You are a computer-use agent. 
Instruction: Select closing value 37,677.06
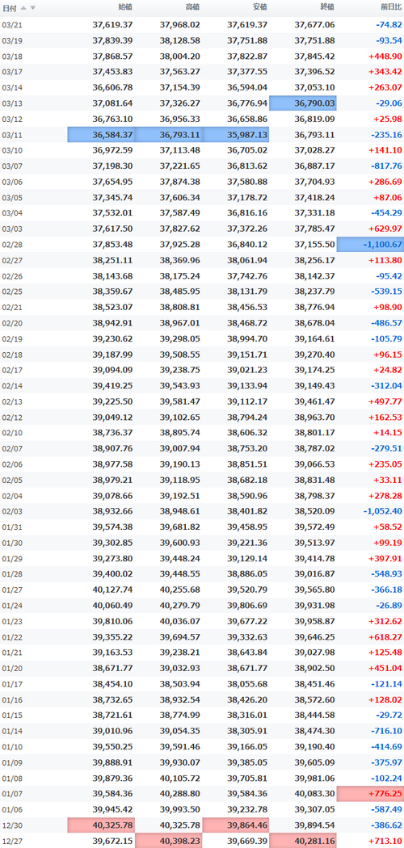(315, 25)
